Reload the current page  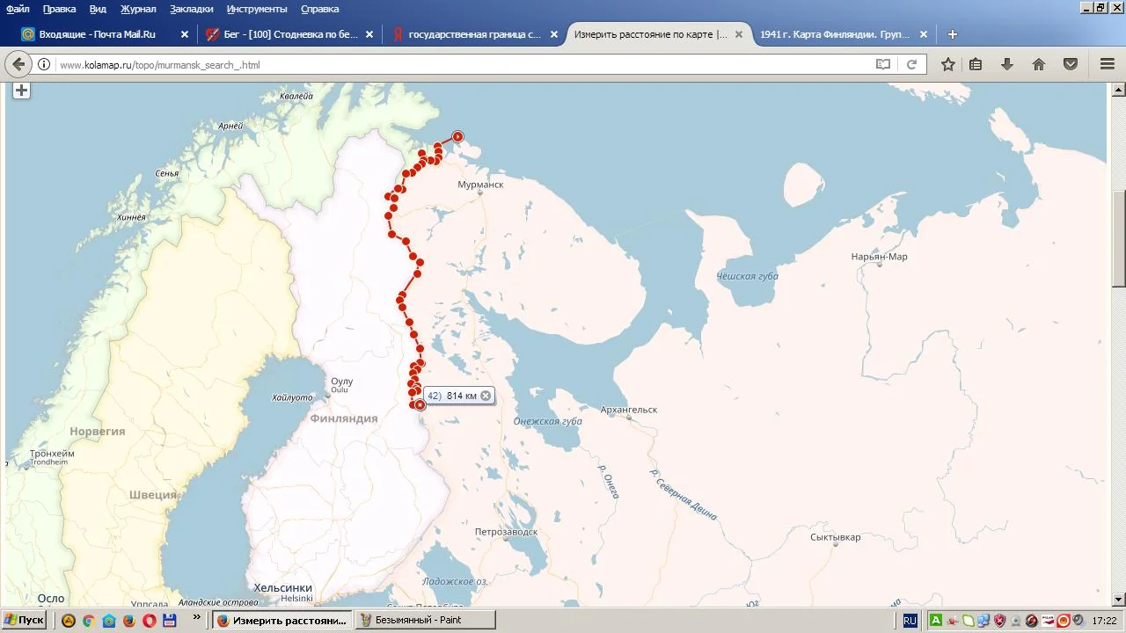pyautogui.click(x=911, y=64)
